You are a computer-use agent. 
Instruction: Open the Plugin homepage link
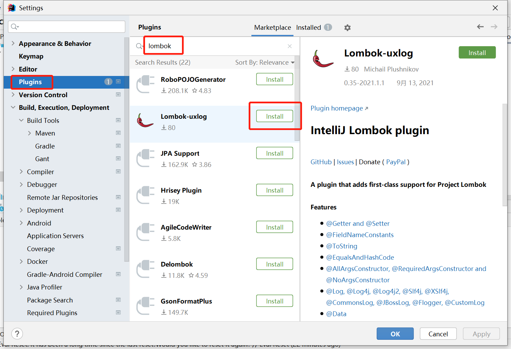point(337,108)
